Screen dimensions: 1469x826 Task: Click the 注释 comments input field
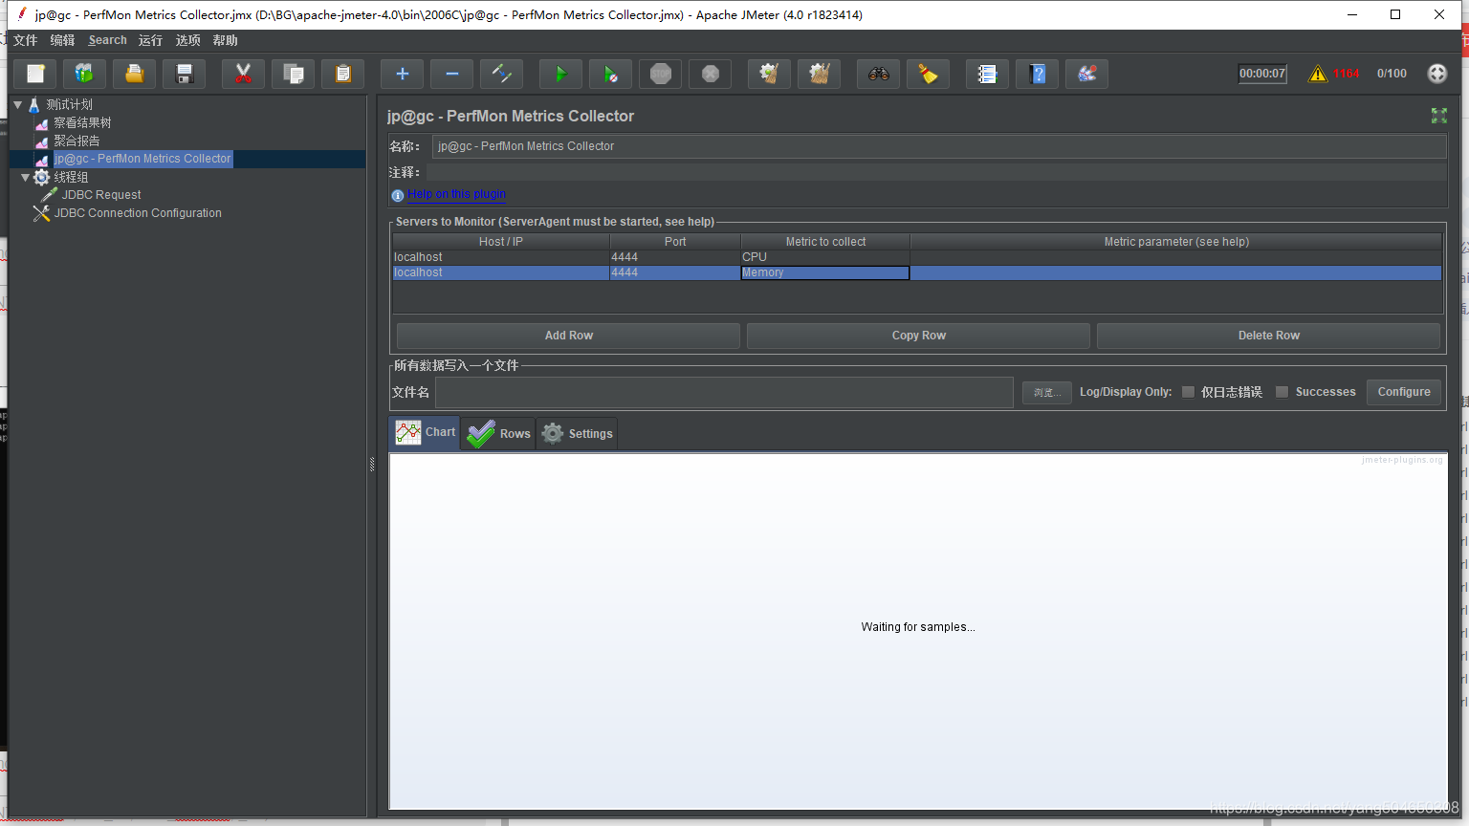pyautogui.click(x=936, y=172)
